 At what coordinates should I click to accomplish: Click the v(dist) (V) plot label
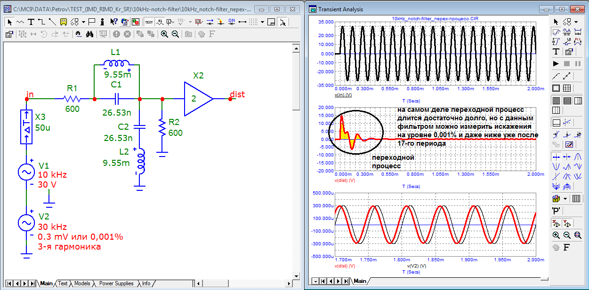pyautogui.click(x=345, y=180)
